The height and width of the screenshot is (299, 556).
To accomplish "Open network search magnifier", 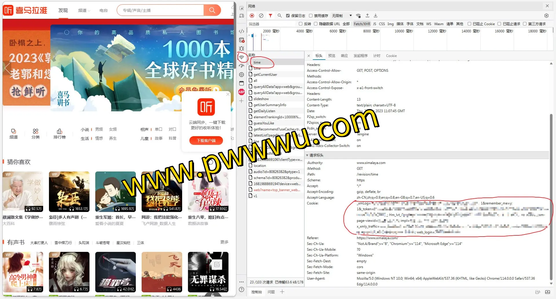I will pyautogui.click(x=279, y=16).
